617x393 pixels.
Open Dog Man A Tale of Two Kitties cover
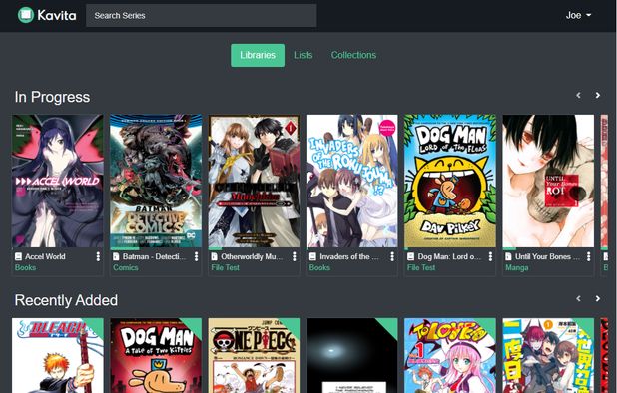click(x=156, y=356)
